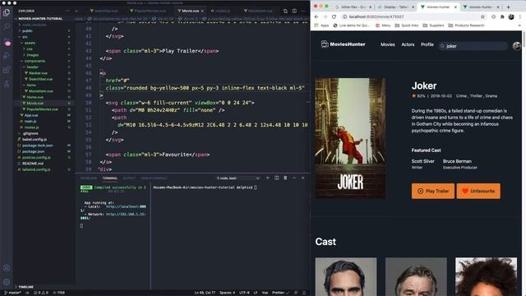Open the Accounts icon at activity bar bottom

click(7, 268)
